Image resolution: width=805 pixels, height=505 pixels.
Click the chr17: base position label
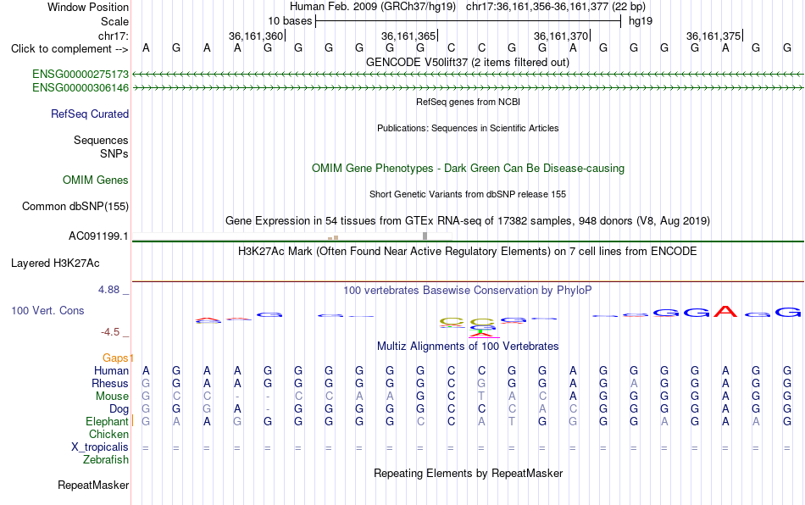tap(114, 36)
